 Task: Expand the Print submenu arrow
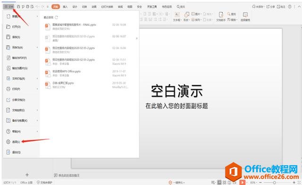point(37,89)
